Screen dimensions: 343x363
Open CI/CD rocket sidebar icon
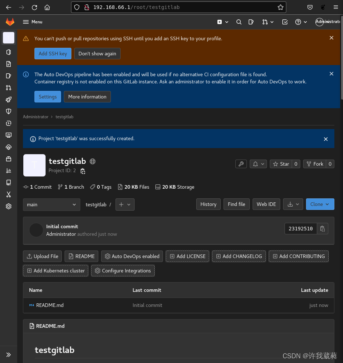tap(9, 100)
